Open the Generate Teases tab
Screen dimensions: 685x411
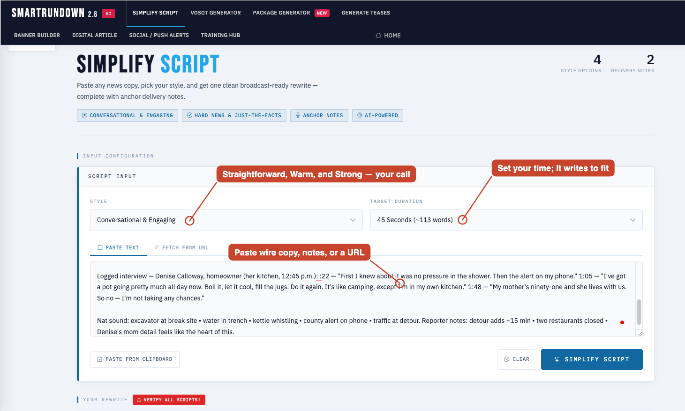tap(366, 13)
